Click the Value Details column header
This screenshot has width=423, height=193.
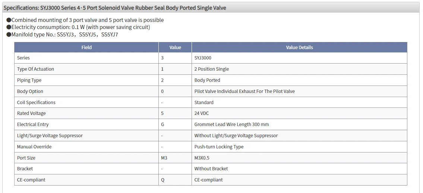[299, 47]
